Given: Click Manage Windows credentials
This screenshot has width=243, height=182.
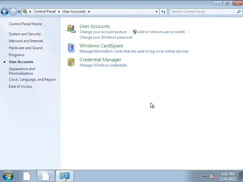Looking at the screenshot, I should (103, 65).
